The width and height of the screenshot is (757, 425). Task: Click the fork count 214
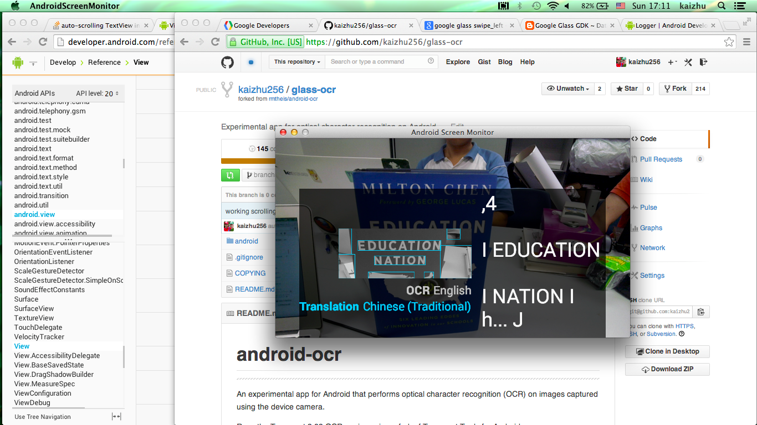[700, 89]
